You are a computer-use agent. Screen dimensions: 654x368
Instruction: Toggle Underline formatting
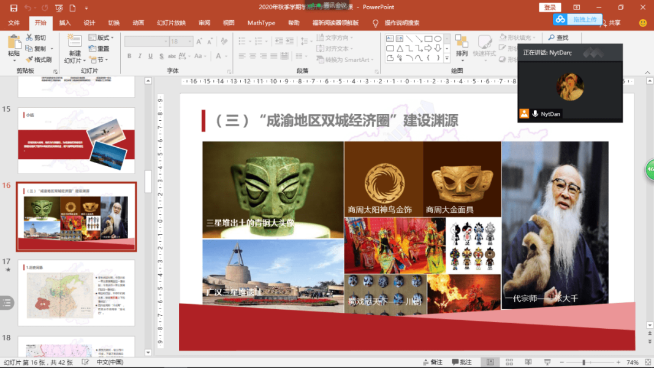(151, 56)
